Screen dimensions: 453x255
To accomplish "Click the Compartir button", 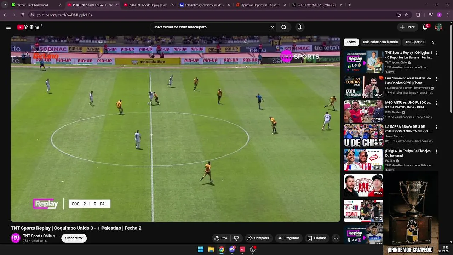I will [x=258, y=238].
